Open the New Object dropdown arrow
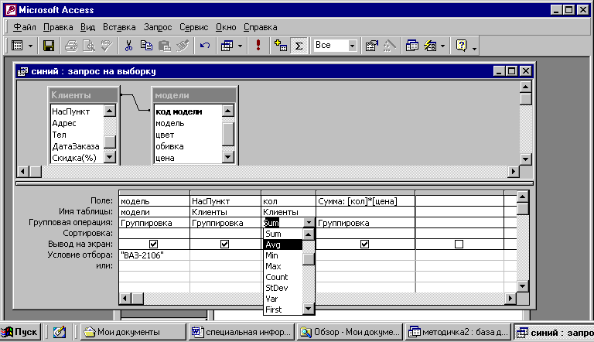Screen dimensions: 594x342 coord(442,46)
